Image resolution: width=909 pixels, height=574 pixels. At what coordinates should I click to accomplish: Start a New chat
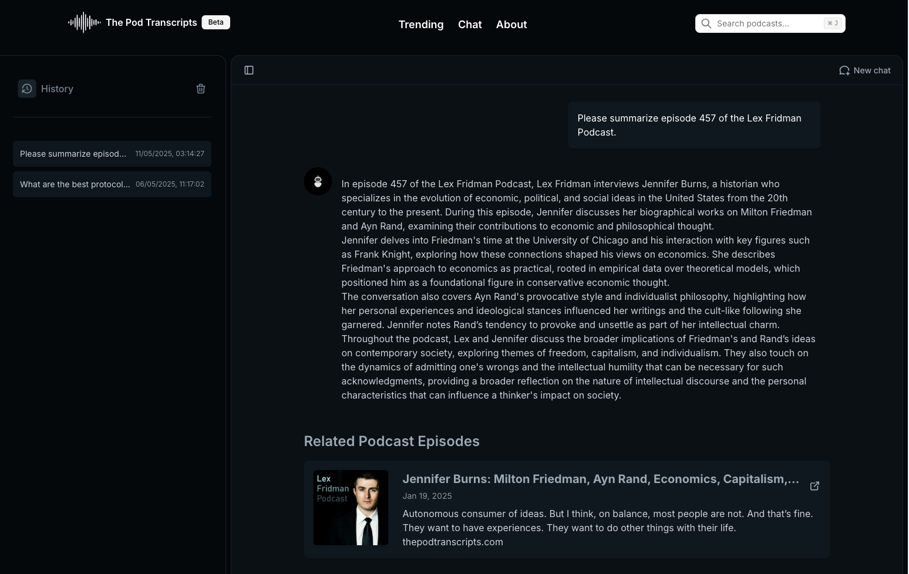(865, 70)
